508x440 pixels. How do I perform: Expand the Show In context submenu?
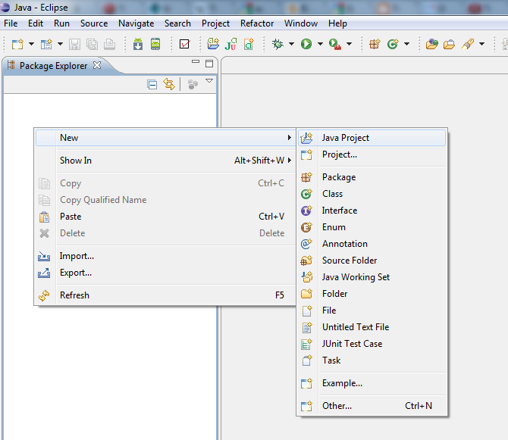(x=165, y=161)
